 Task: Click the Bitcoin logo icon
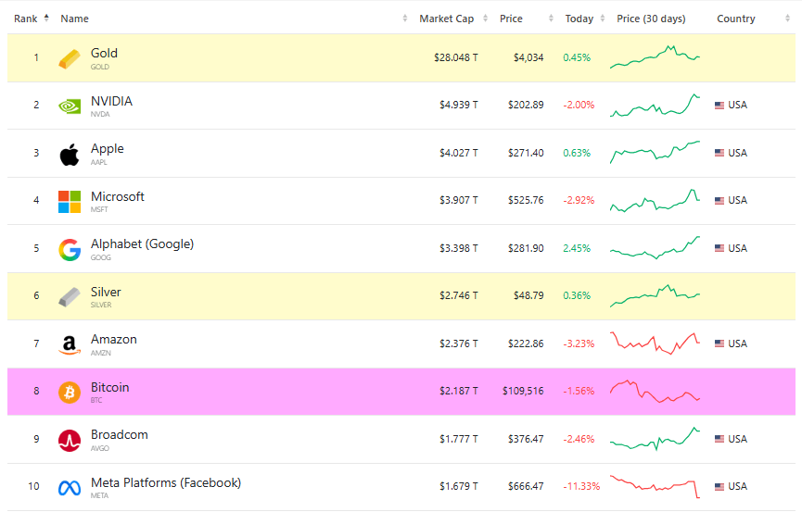click(70, 392)
